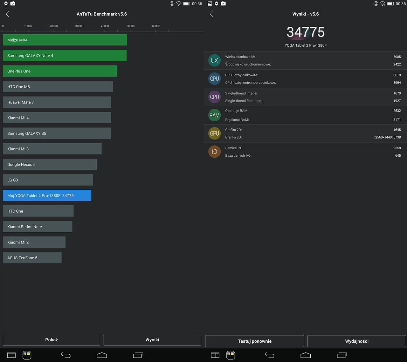Image resolution: width=407 pixels, height=362 pixels.
Task: Tap the Single-thread integer row
Action: point(313,93)
